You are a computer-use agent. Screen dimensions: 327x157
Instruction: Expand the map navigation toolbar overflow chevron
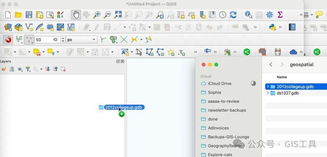click(x=301, y=15)
